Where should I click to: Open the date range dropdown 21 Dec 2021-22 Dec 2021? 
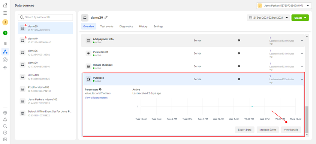[268, 18]
